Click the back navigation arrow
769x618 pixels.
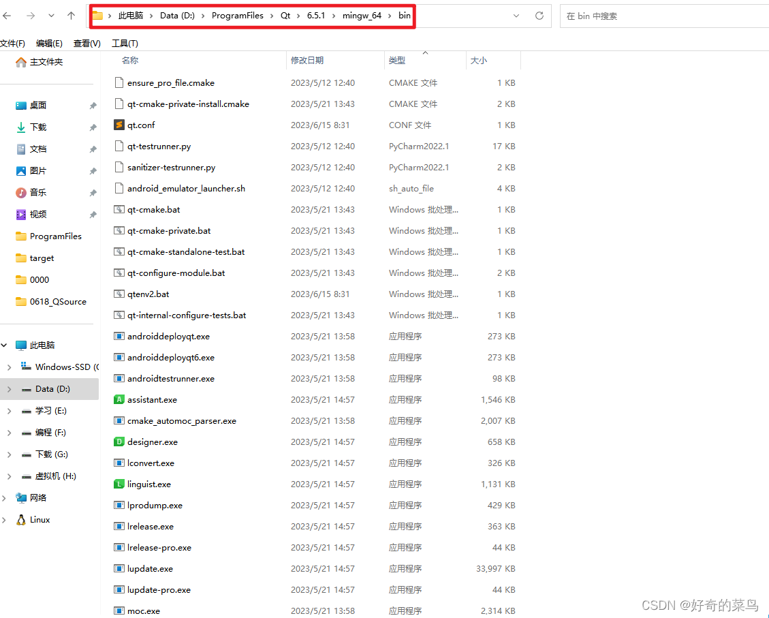(x=8, y=15)
